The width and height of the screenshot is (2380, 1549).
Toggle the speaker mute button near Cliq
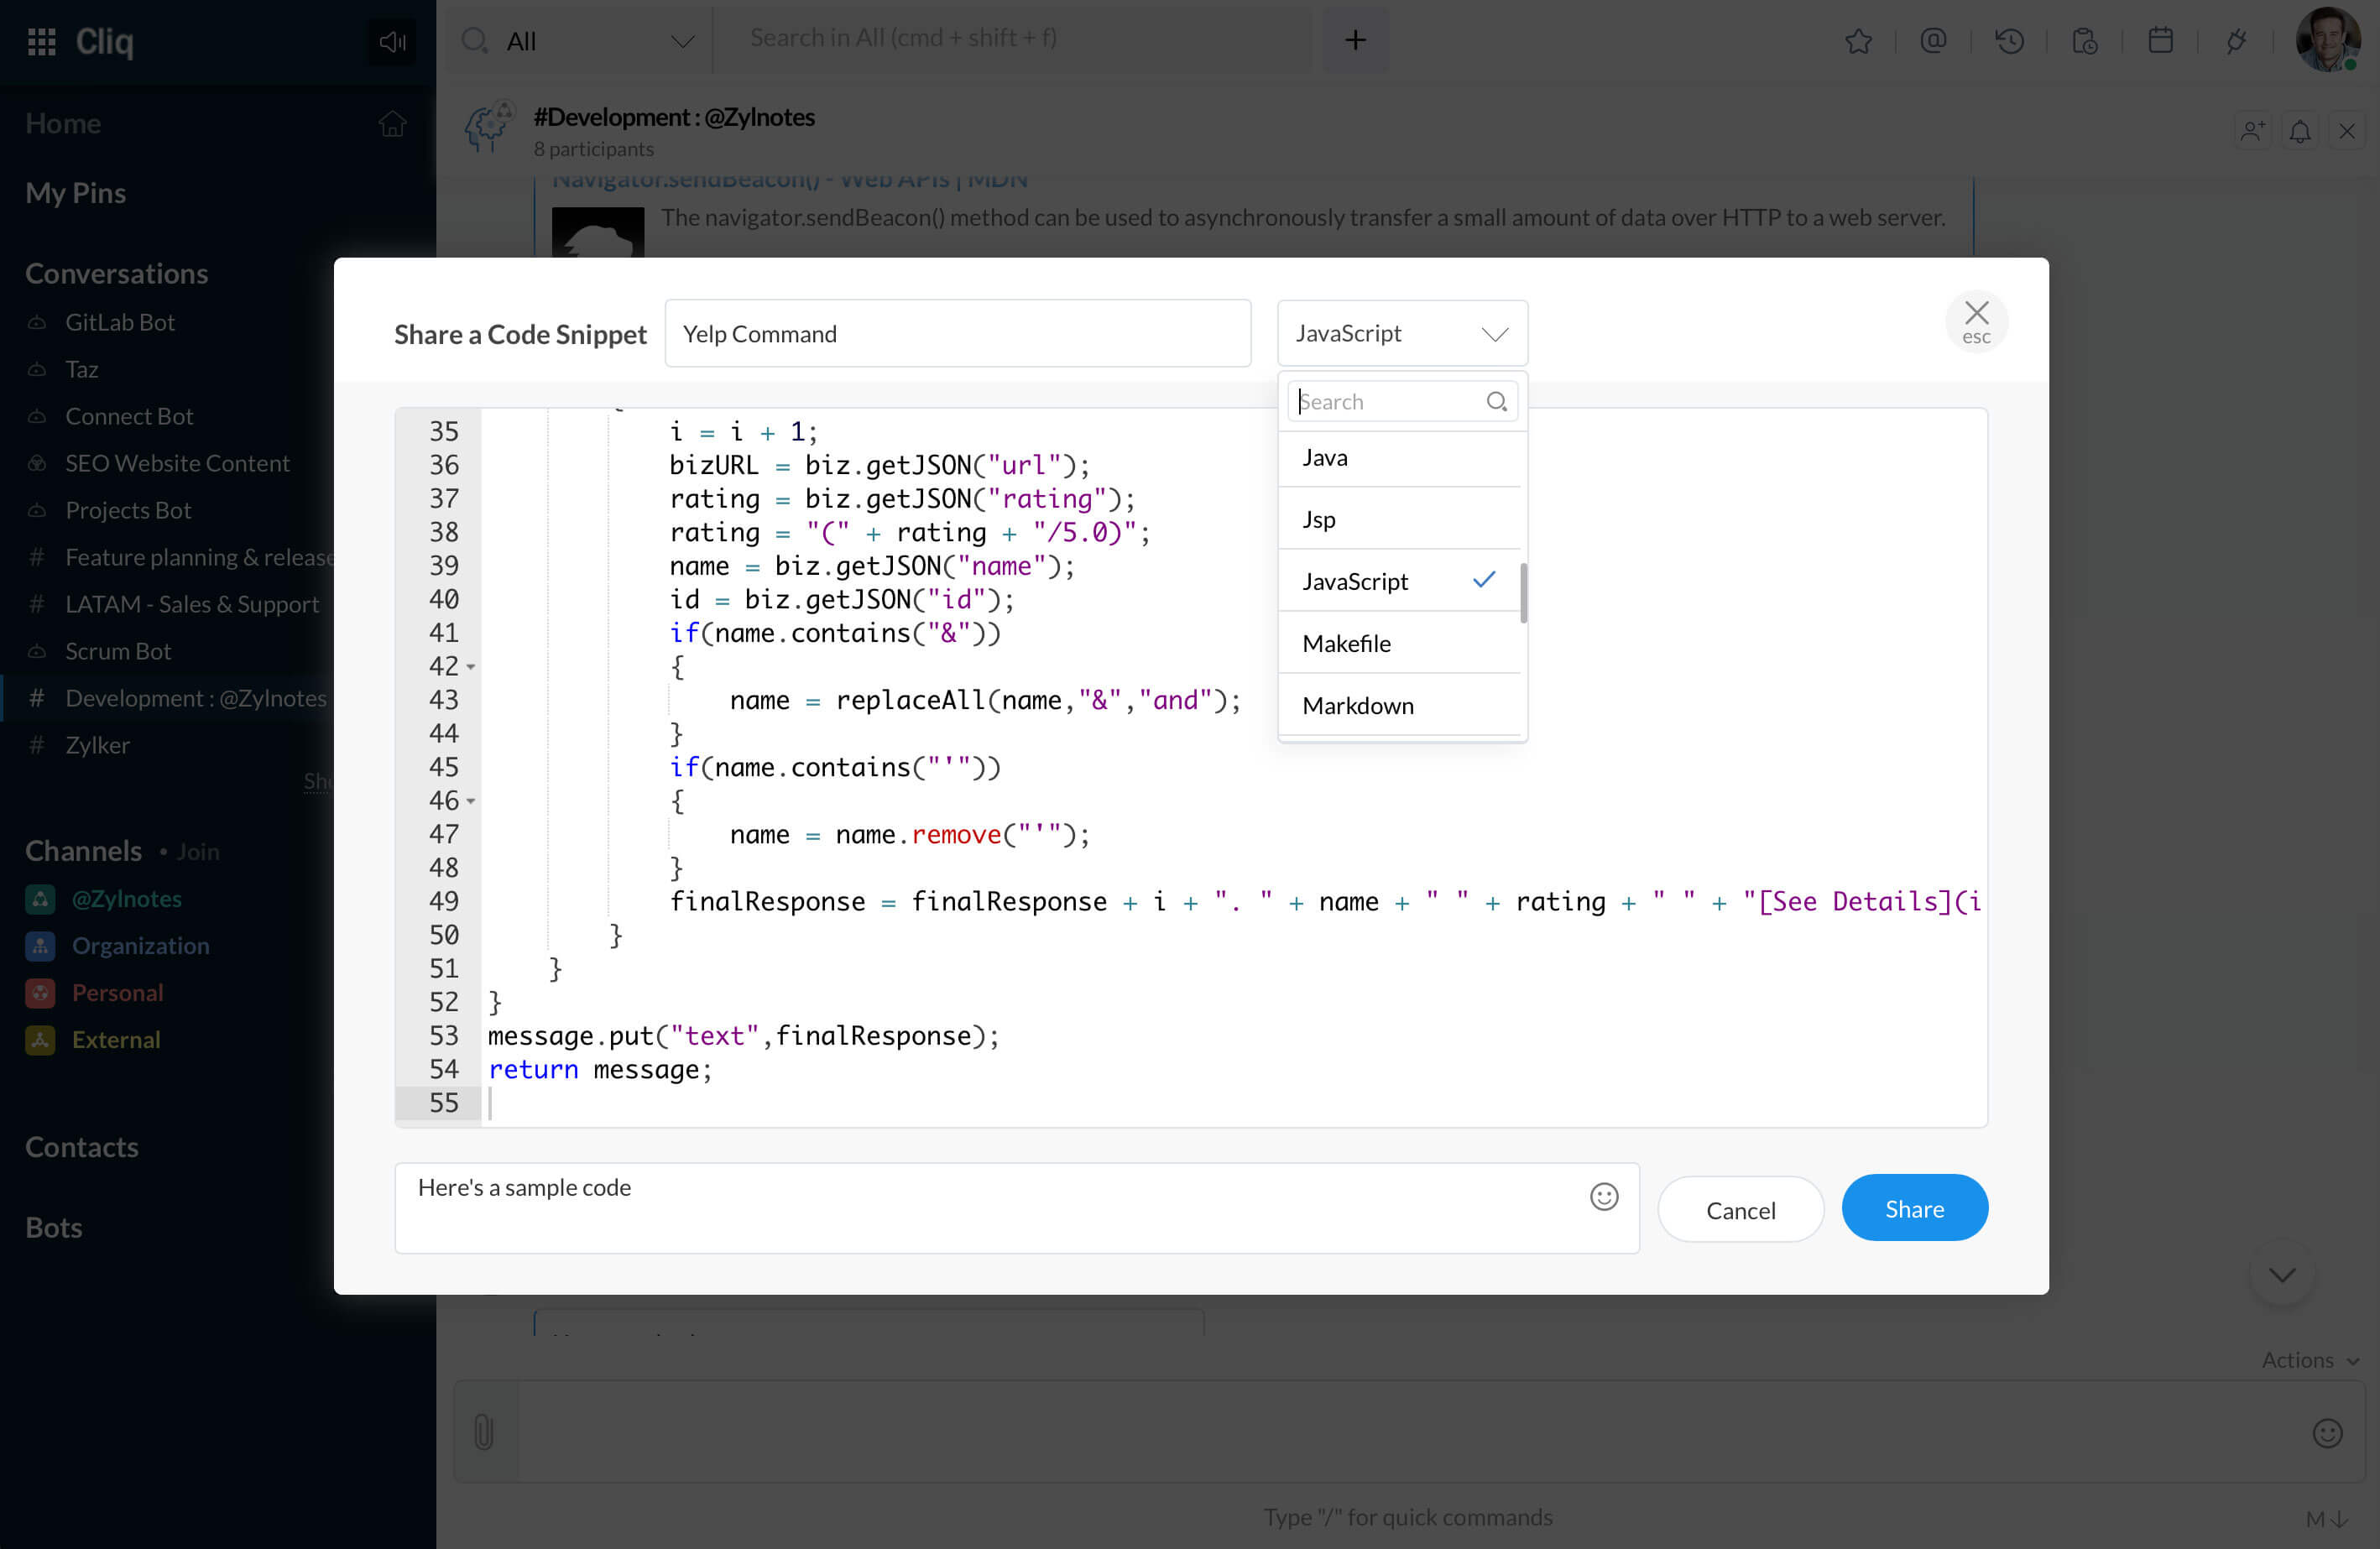tap(392, 41)
